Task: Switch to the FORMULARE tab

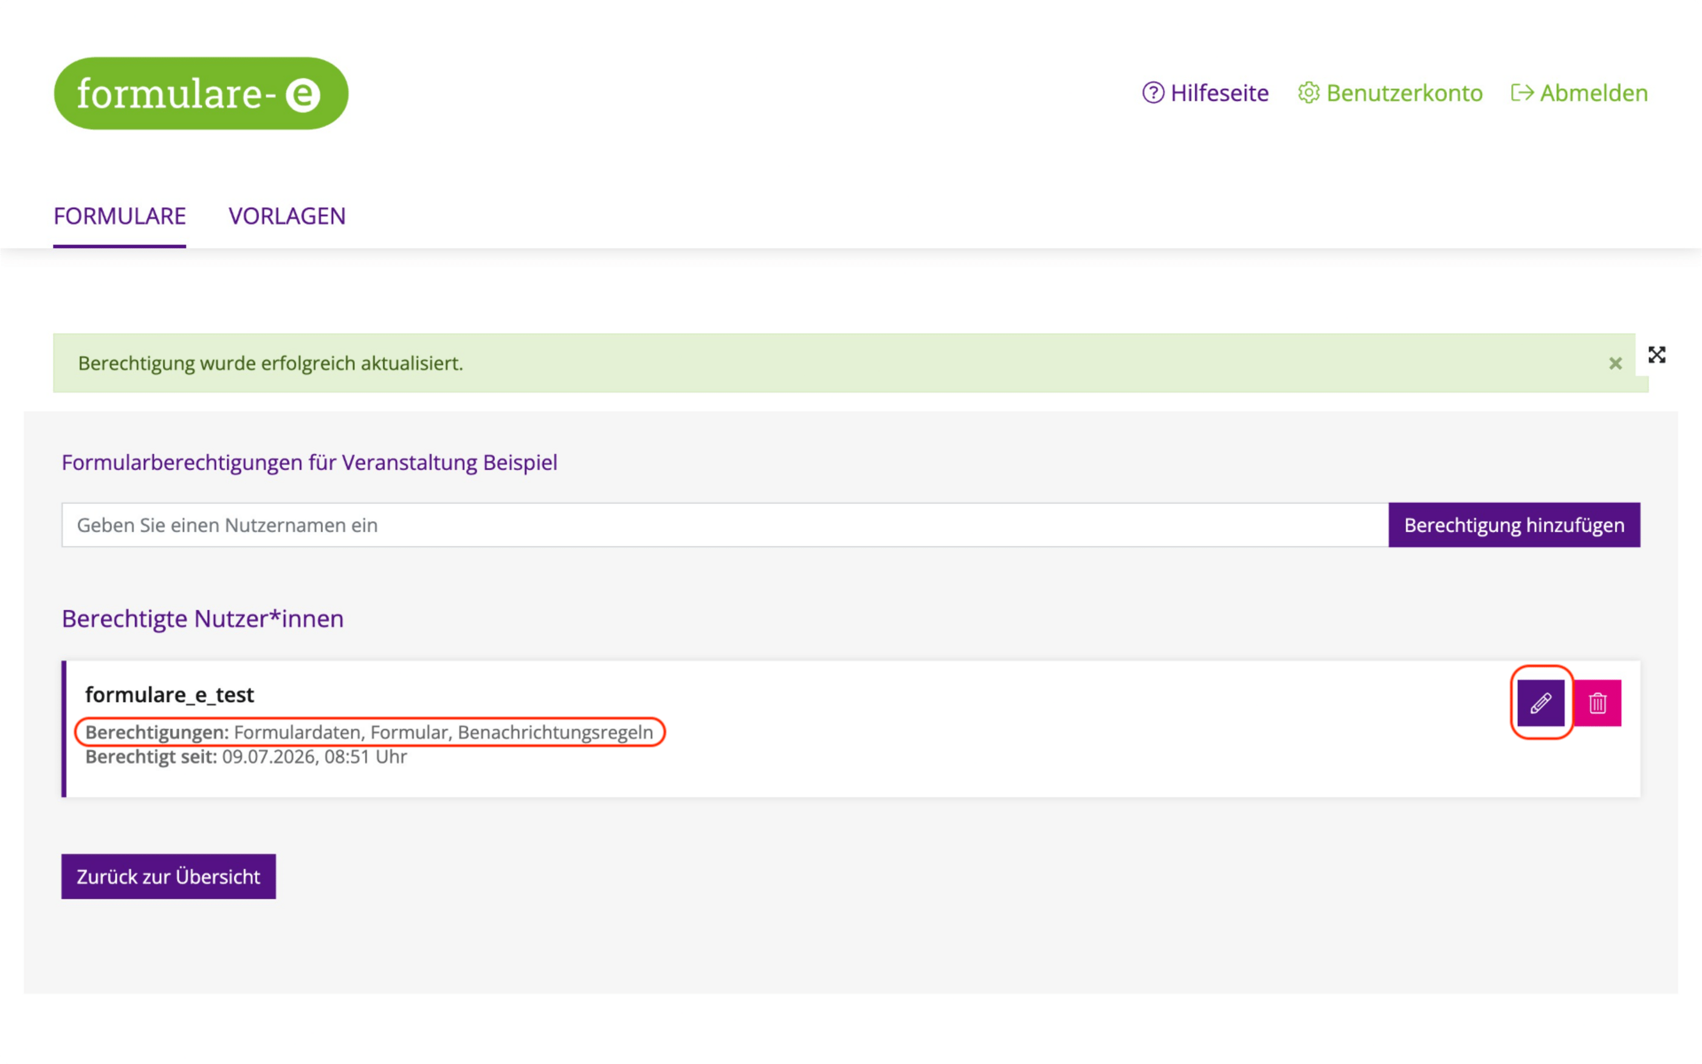Action: [x=120, y=216]
